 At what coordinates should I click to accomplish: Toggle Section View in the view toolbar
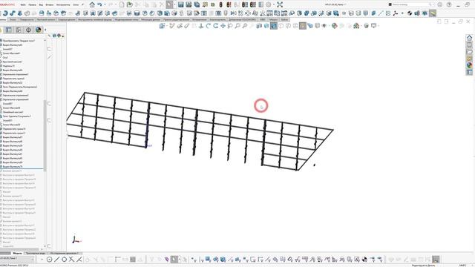pos(259,26)
